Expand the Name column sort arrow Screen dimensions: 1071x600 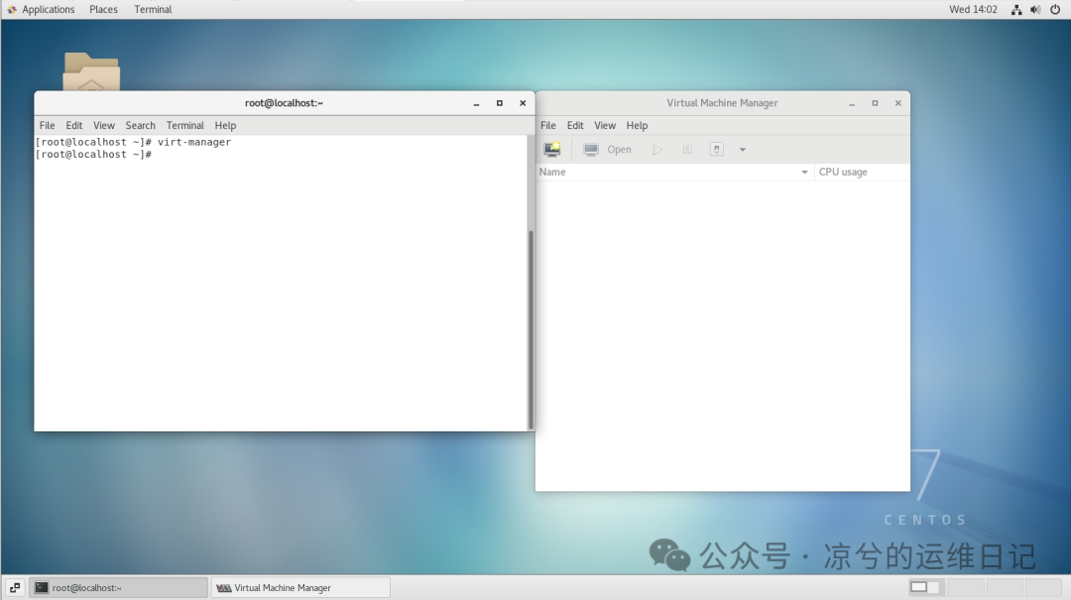tap(804, 173)
